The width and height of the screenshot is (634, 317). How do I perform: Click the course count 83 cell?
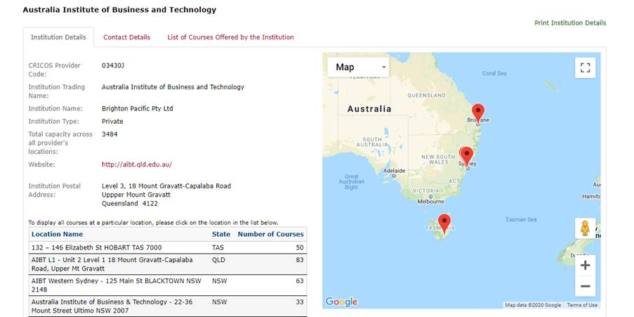(x=300, y=260)
